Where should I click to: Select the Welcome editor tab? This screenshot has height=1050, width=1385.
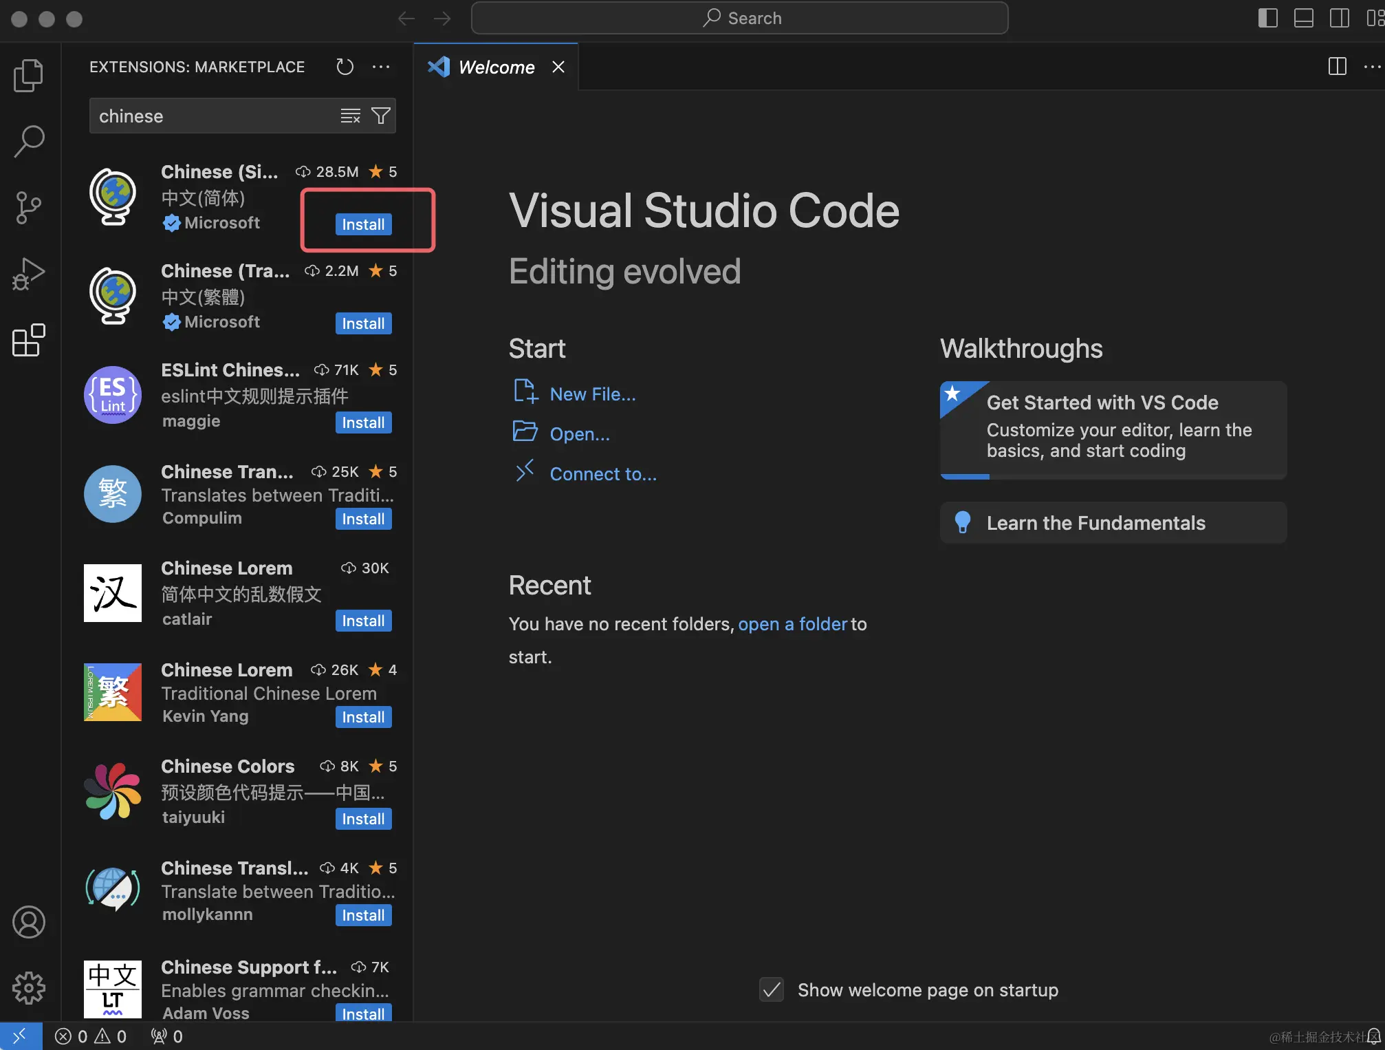tap(496, 67)
